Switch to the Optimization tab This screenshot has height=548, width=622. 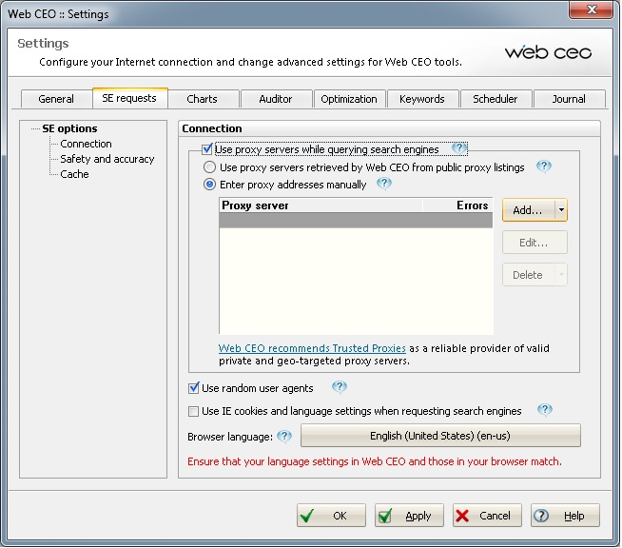click(349, 99)
